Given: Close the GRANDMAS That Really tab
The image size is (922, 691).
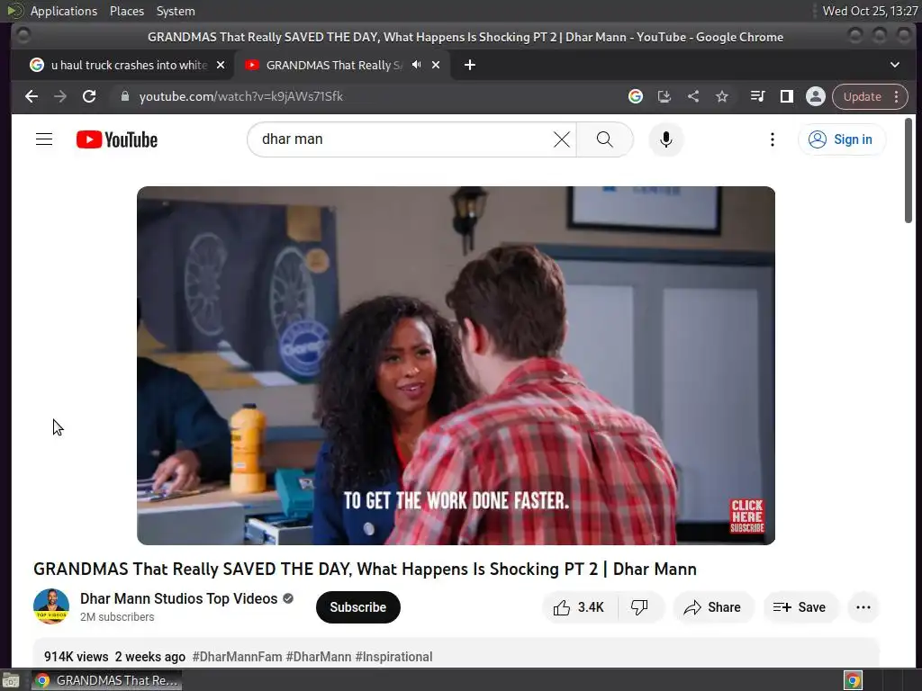Looking at the screenshot, I should point(436,65).
